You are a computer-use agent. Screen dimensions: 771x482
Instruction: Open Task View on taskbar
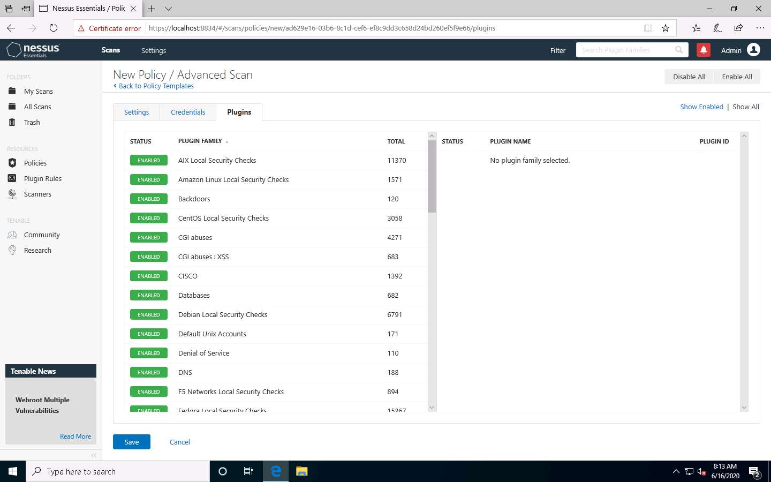[x=248, y=471]
